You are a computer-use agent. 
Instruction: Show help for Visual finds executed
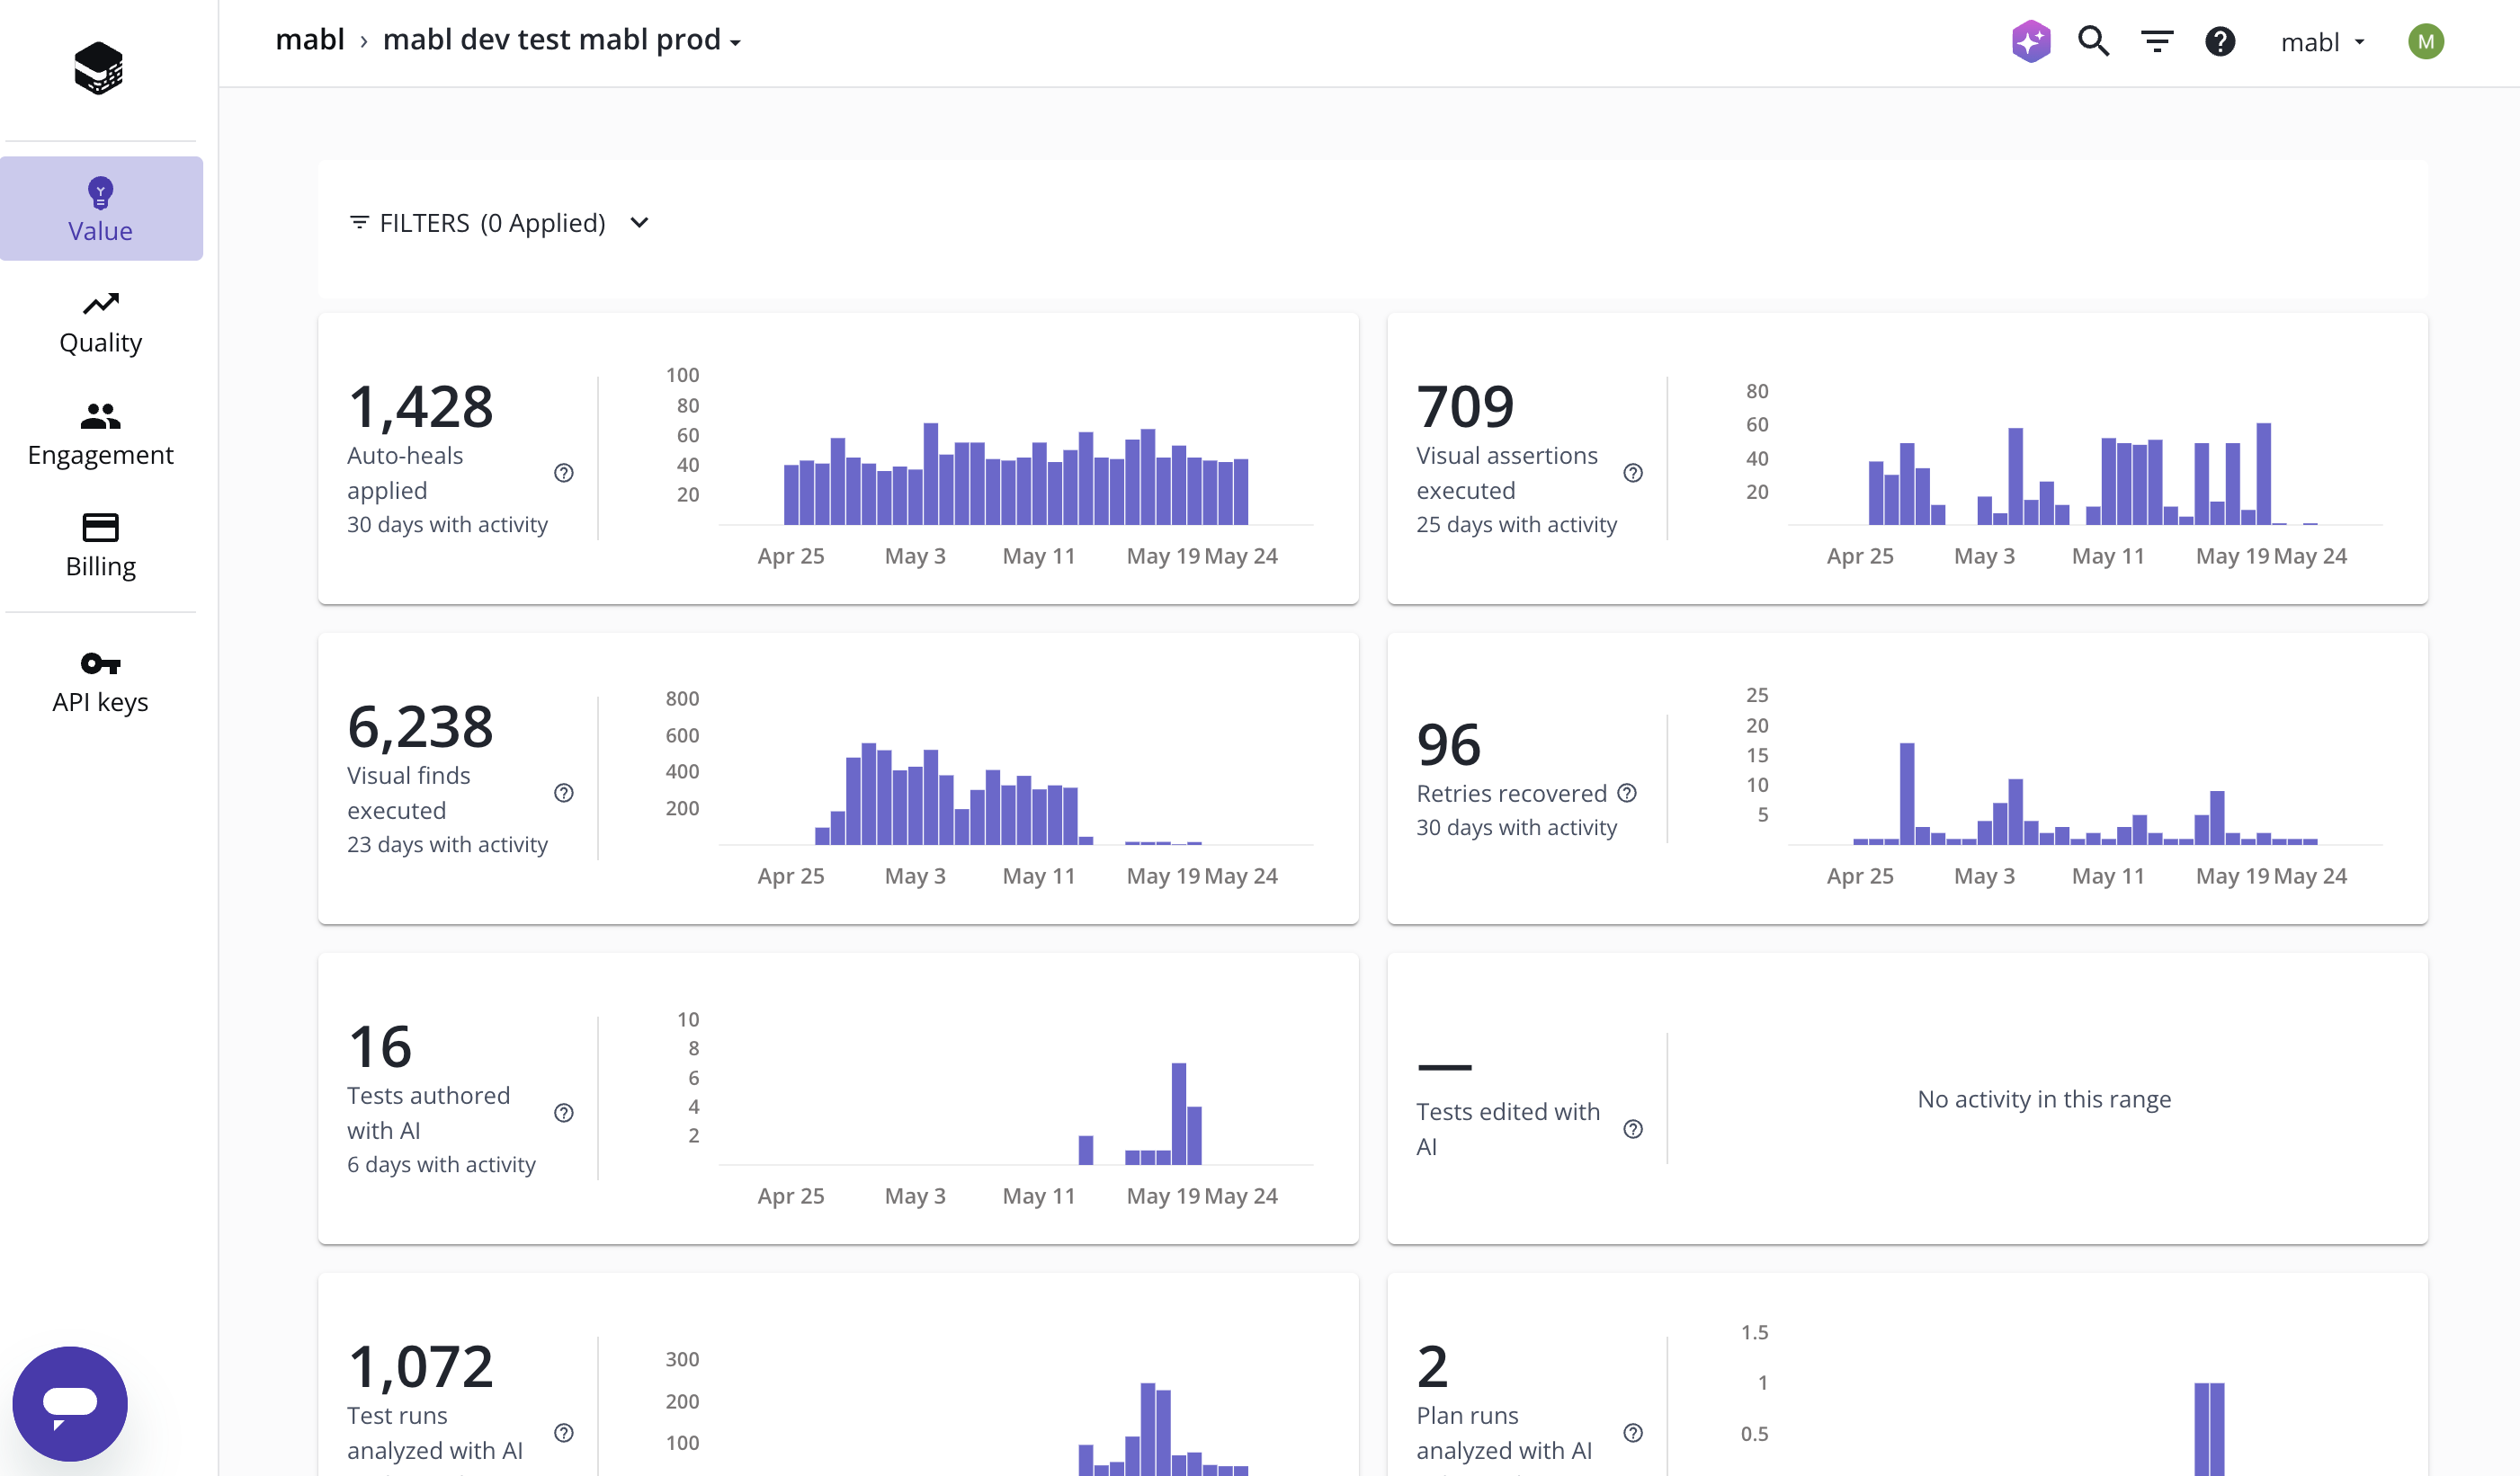(x=564, y=793)
